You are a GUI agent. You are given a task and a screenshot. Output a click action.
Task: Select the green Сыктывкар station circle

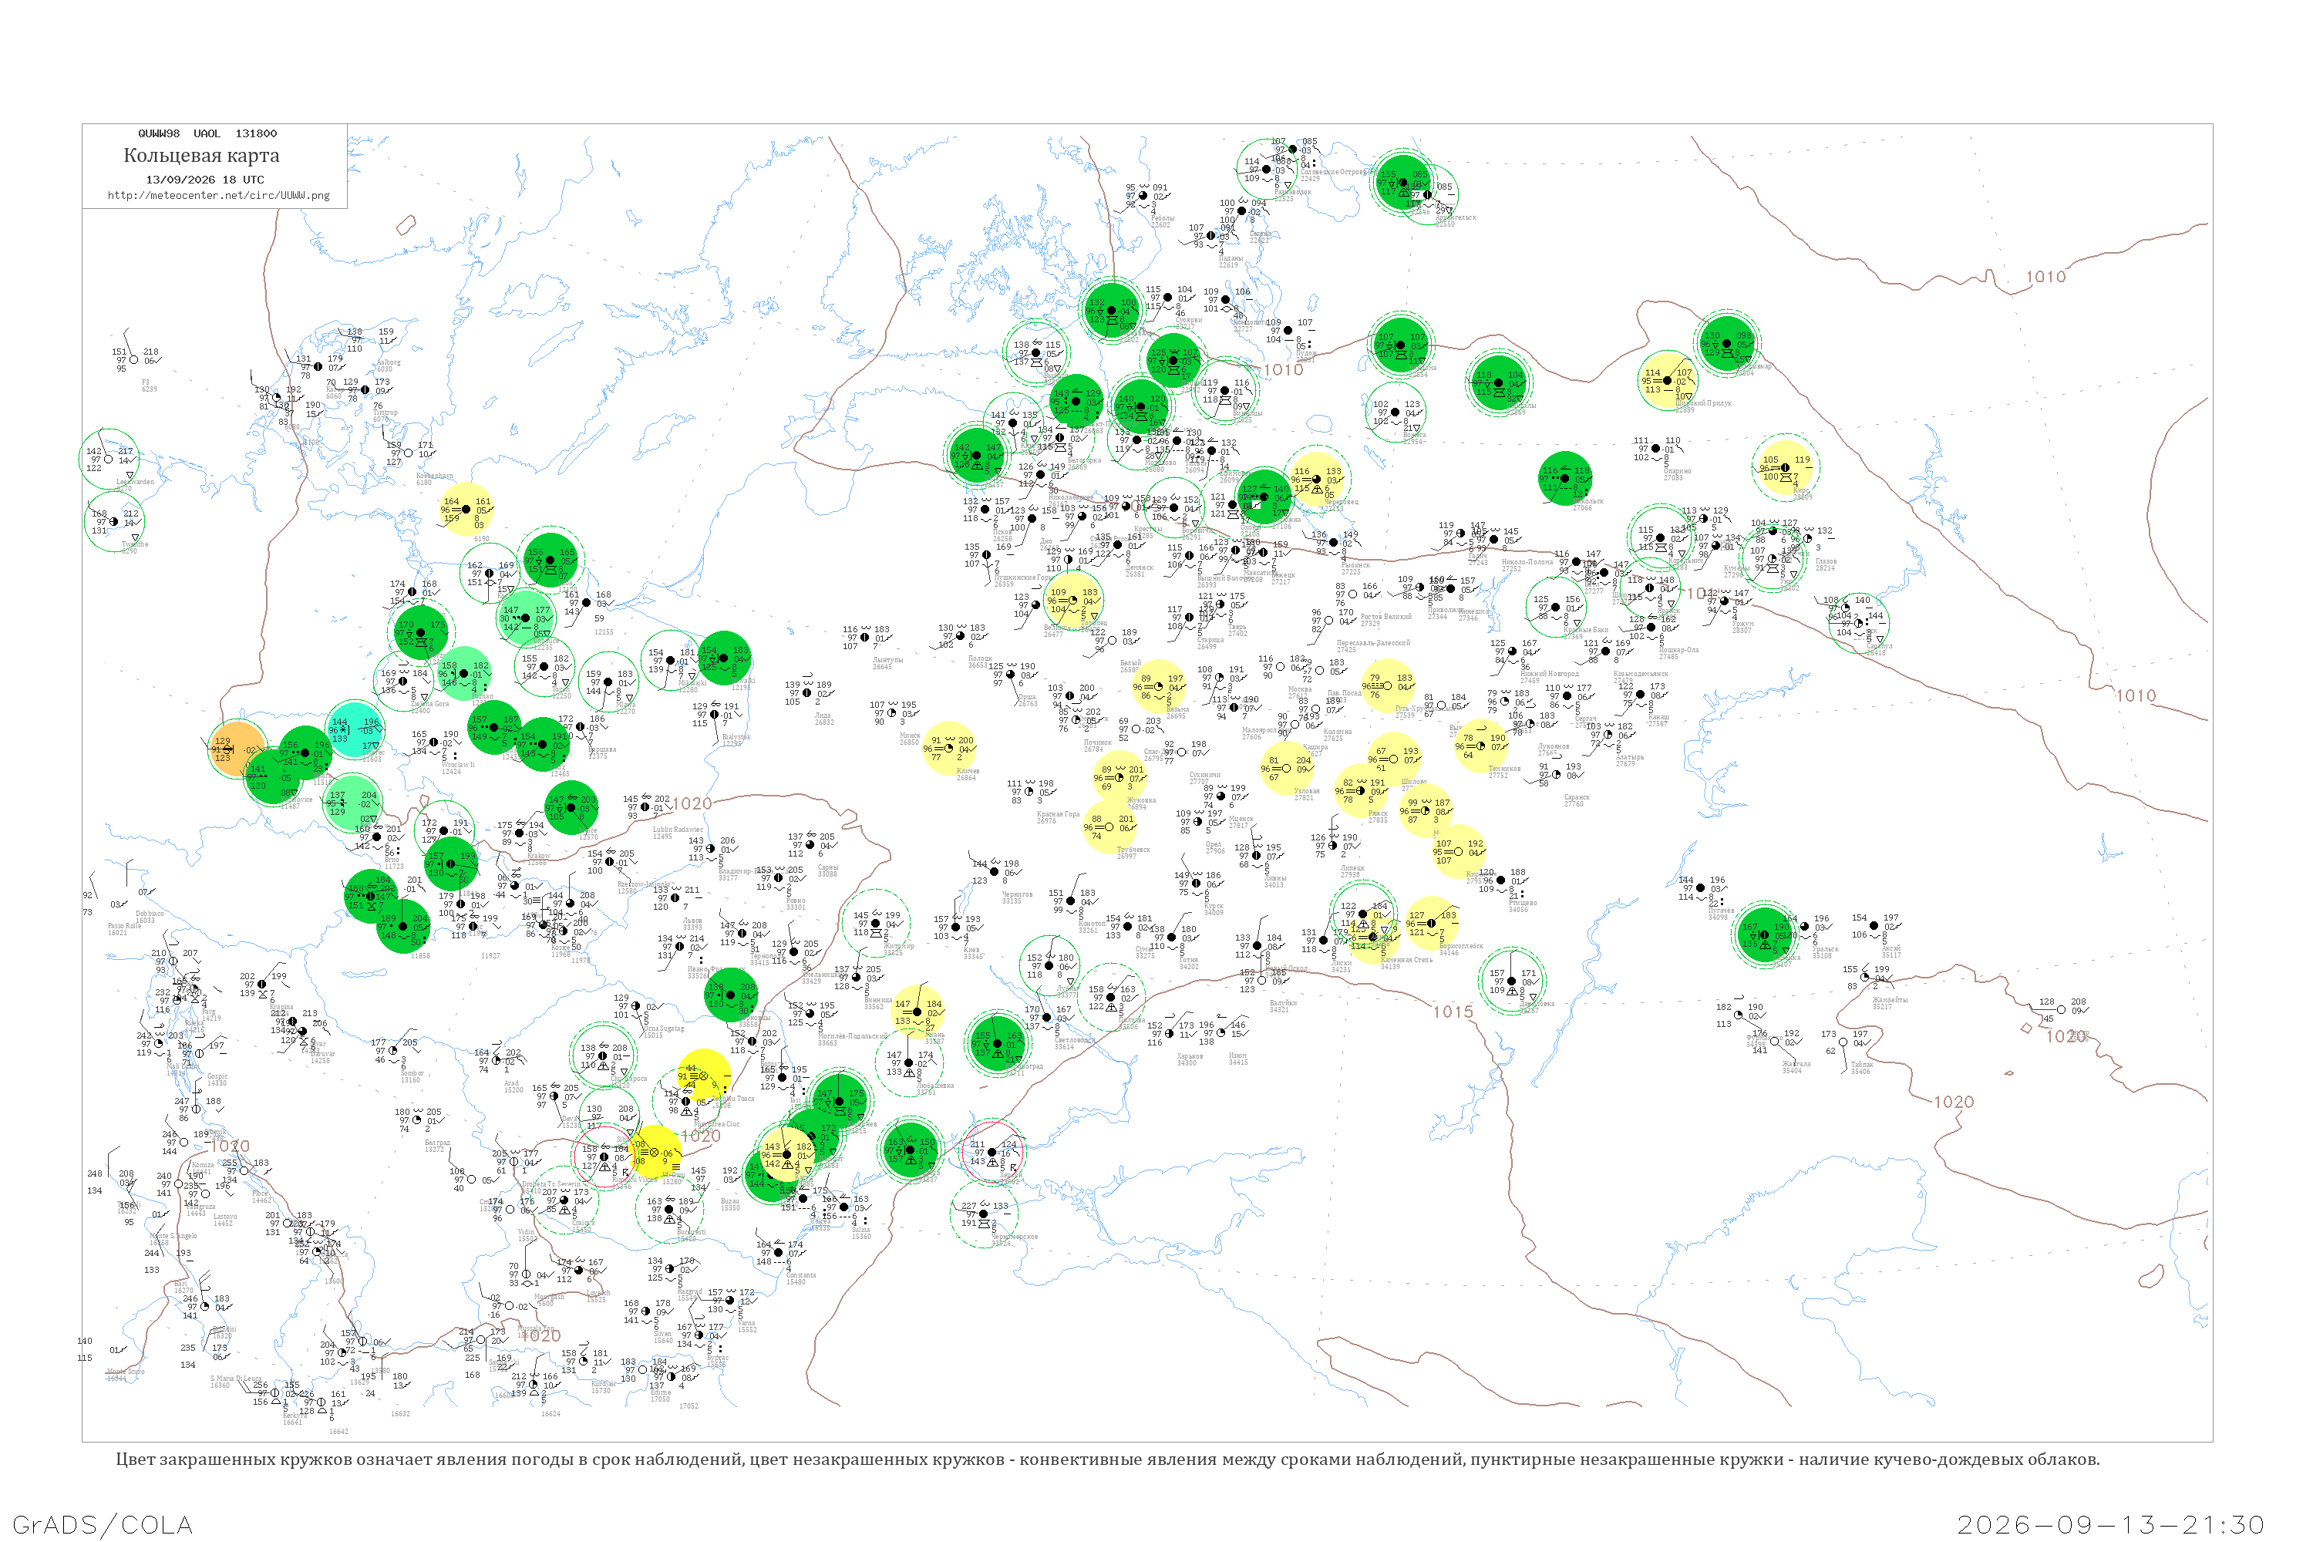[x=1727, y=344]
